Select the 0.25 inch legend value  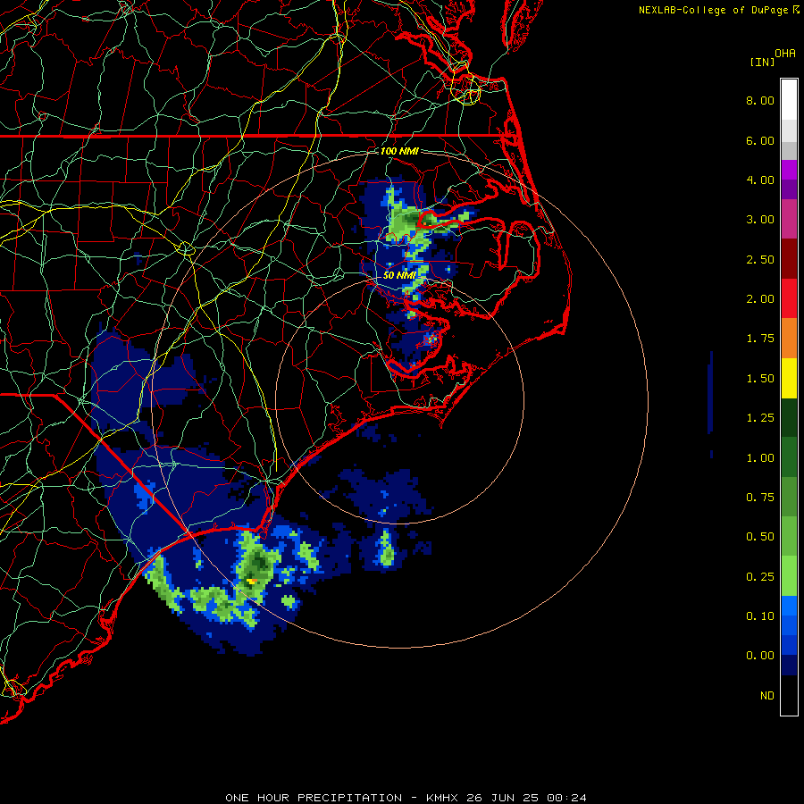tap(760, 577)
